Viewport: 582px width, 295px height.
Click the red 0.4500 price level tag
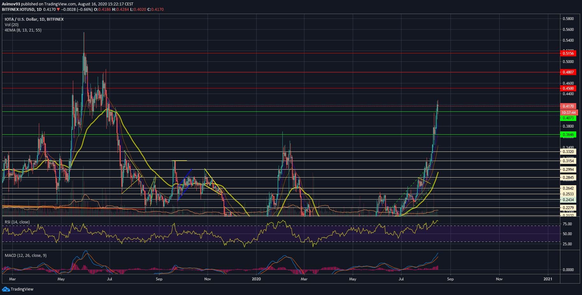(x=568, y=88)
